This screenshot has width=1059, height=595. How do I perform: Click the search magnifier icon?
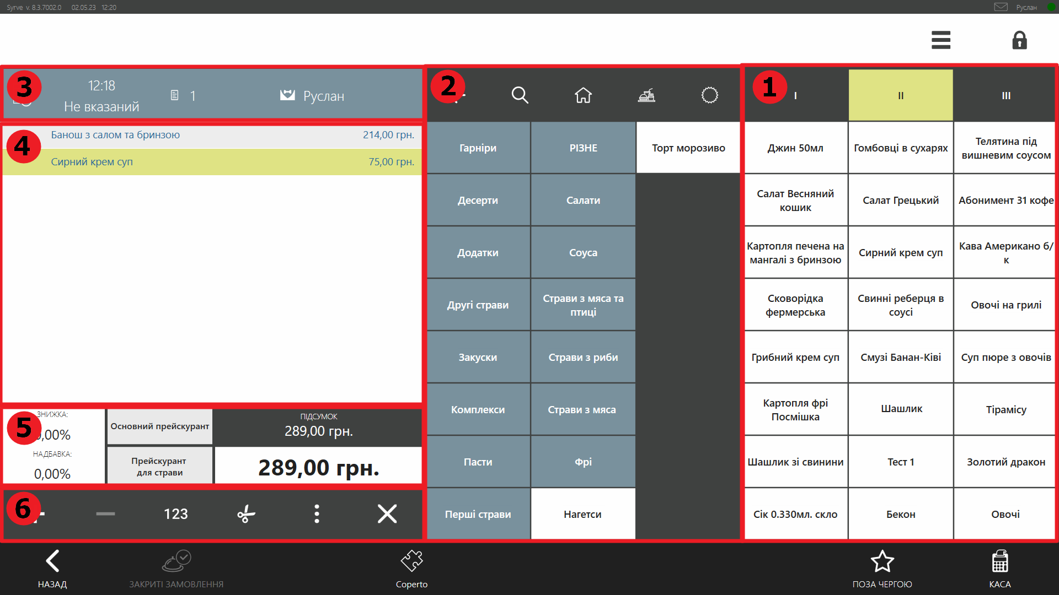[520, 95]
